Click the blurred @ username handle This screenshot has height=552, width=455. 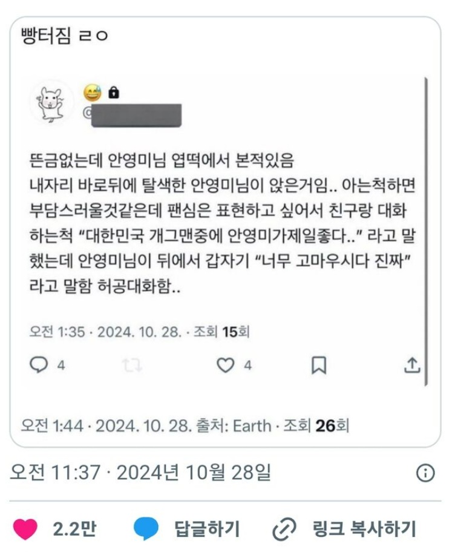coord(133,115)
